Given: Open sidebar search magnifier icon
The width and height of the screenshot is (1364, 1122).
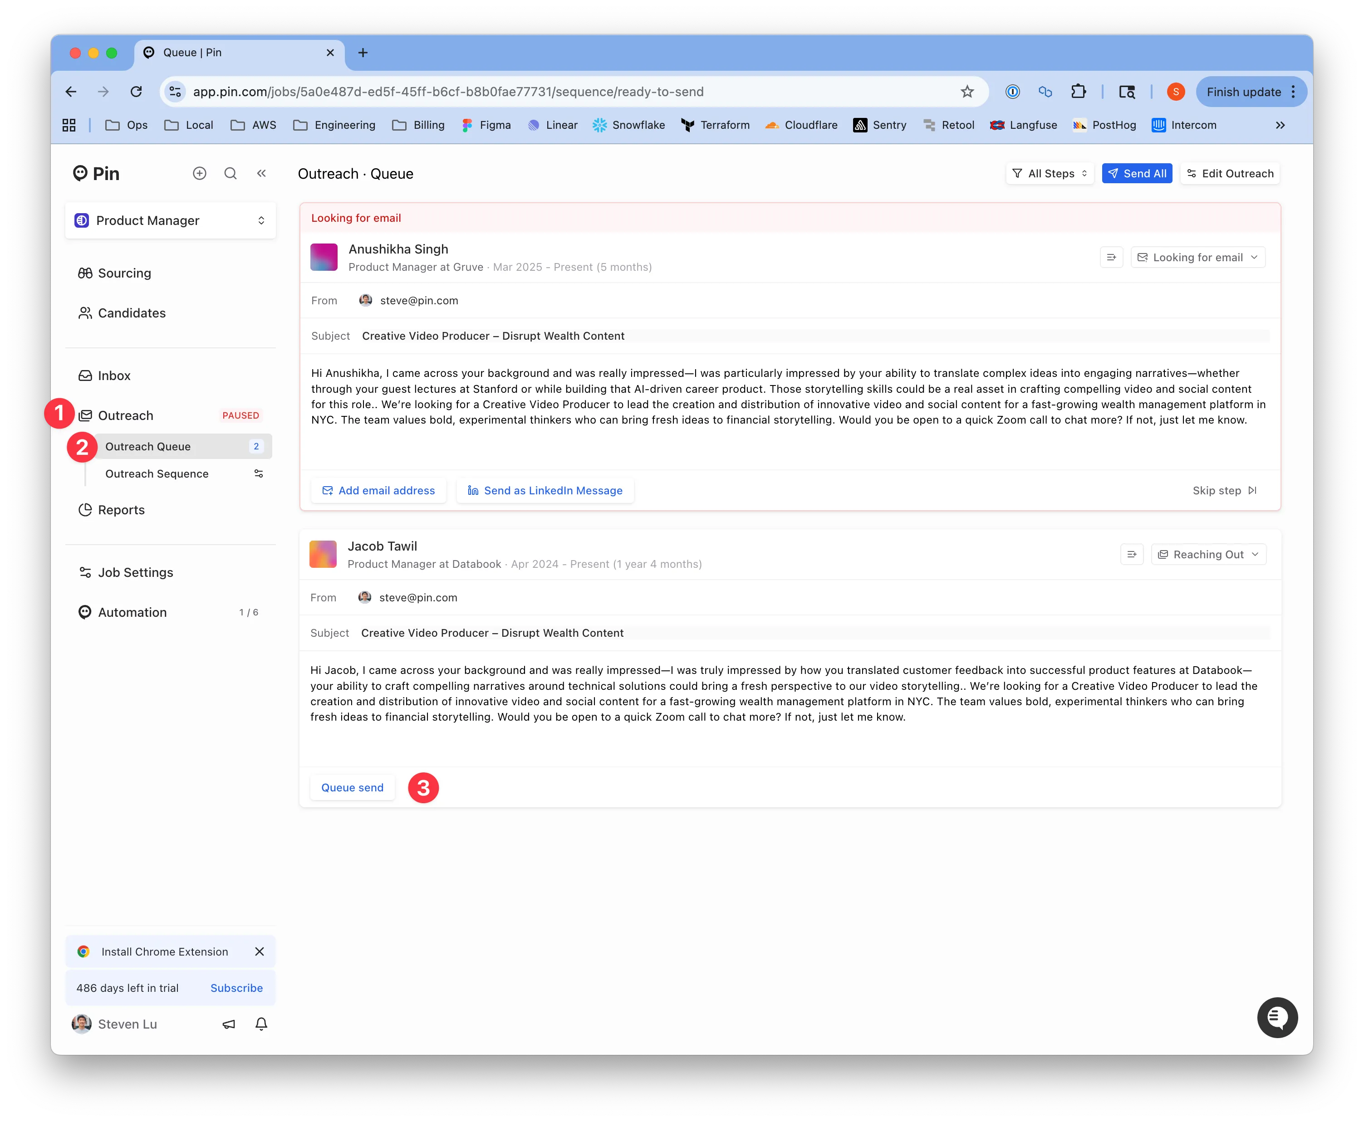Looking at the screenshot, I should 230,173.
